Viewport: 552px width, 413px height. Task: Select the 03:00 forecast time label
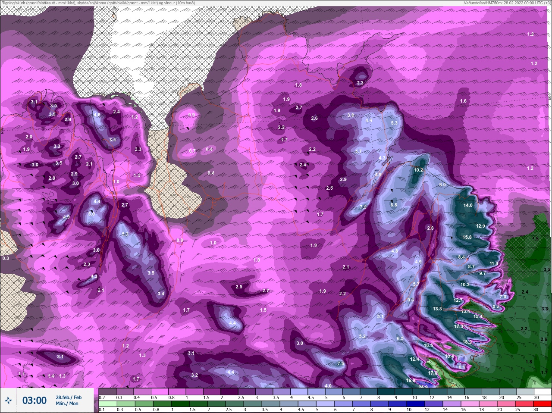pos(34,400)
